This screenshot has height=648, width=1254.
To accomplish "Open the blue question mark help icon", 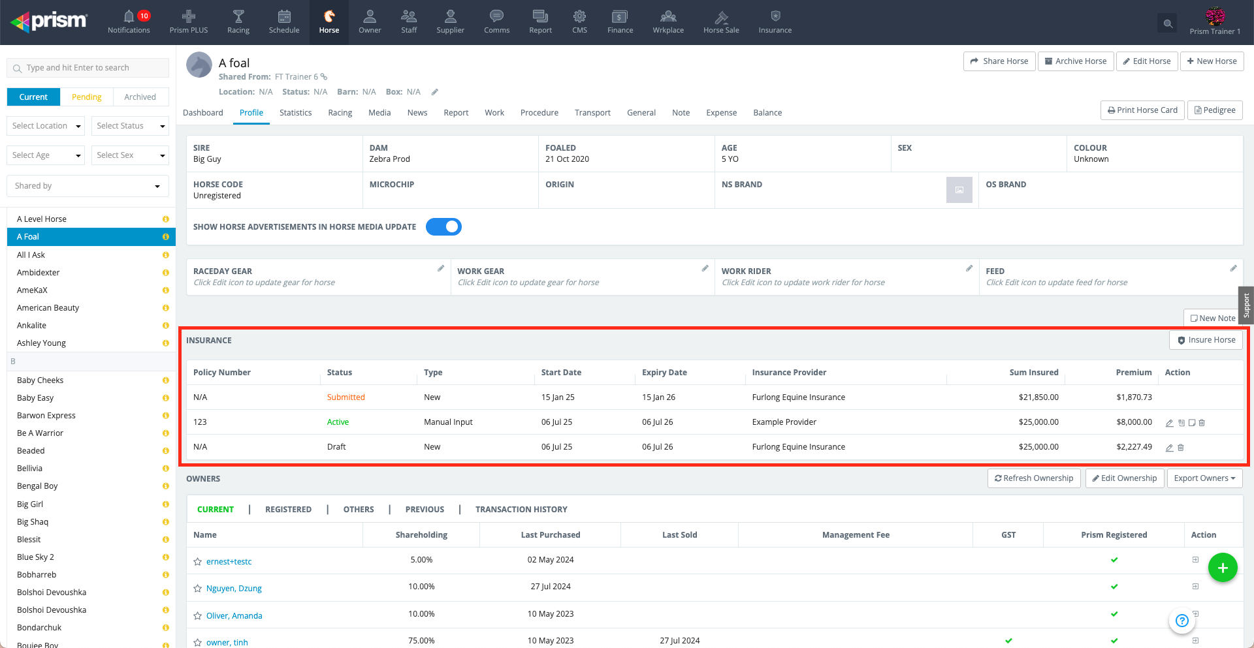I will (x=1182, y=621).
